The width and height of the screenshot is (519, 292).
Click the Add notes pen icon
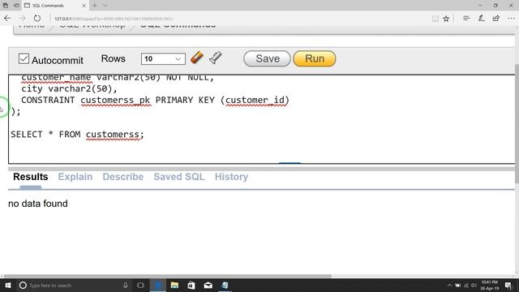click(481, 18)
